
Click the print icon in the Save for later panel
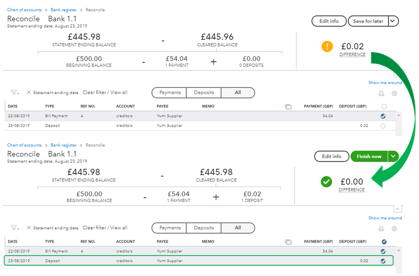[381, 94]
